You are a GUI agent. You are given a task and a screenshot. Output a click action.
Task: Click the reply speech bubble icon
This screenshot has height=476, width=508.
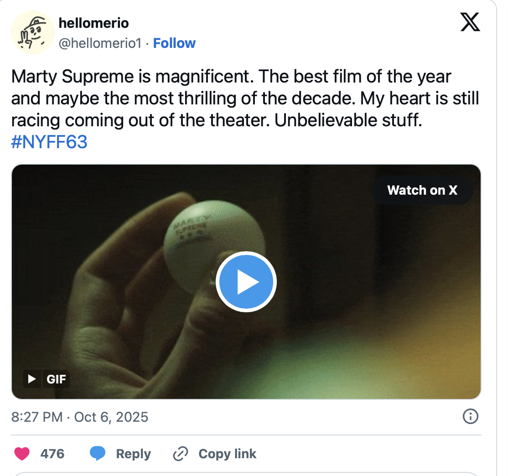98,454
